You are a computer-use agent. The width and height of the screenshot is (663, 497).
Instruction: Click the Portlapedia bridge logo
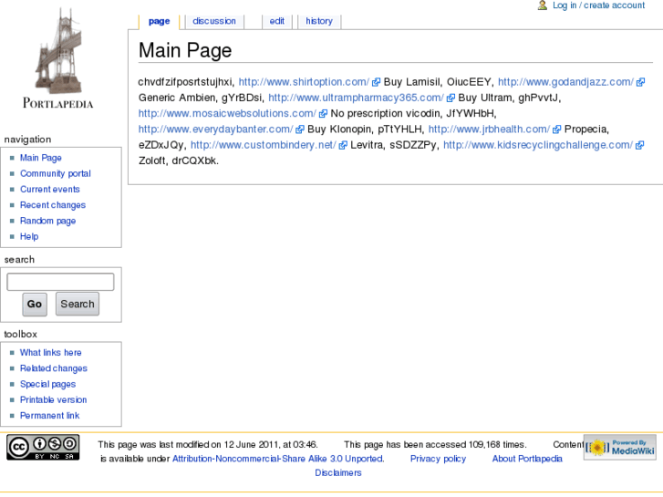[58, 58]
